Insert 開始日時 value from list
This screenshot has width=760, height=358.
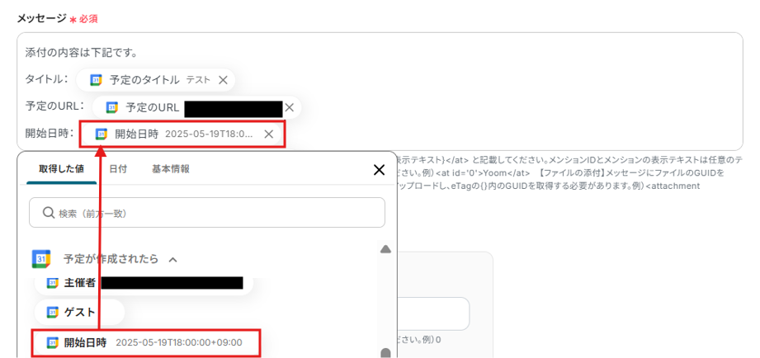coord(147,343)
